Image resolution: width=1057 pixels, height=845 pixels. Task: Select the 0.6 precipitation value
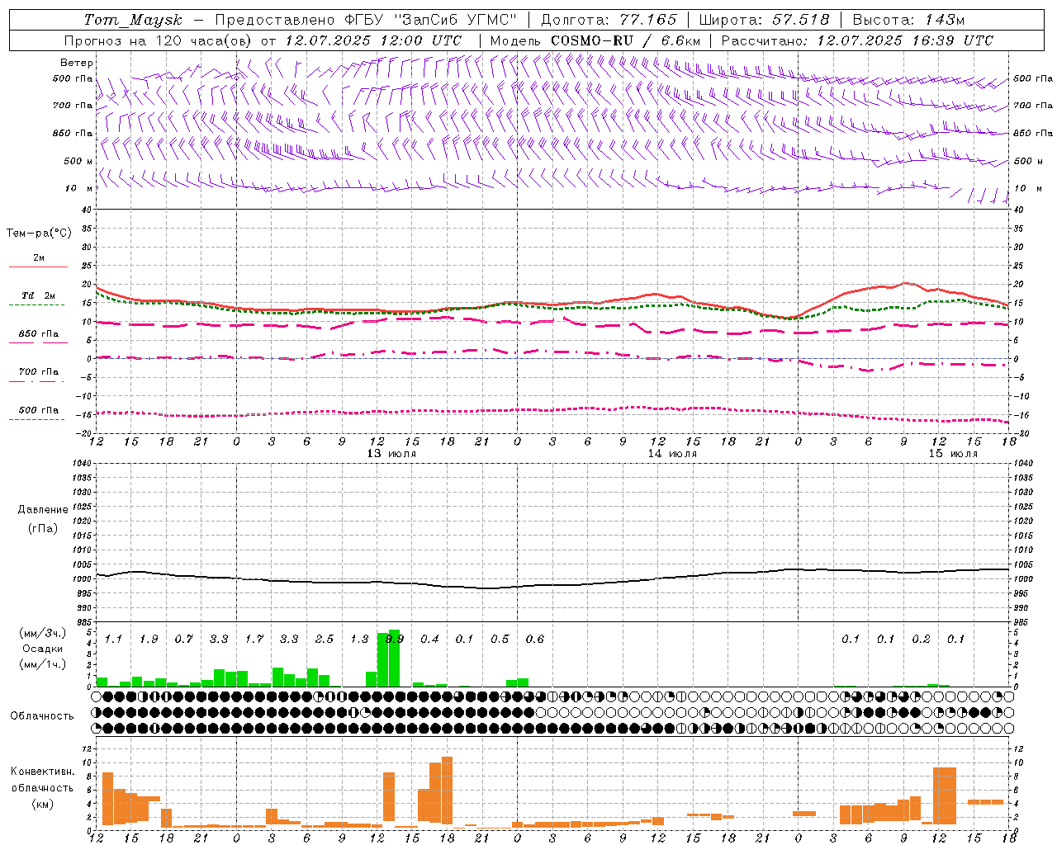(535, 639)
